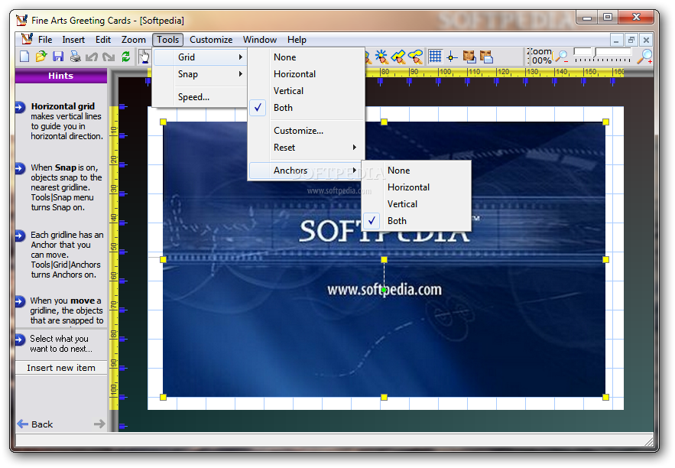This screenshot has width=675, height=468.
Task: Click the grey forward arrow in Hints panel
Action: click(x=99, y=424)
